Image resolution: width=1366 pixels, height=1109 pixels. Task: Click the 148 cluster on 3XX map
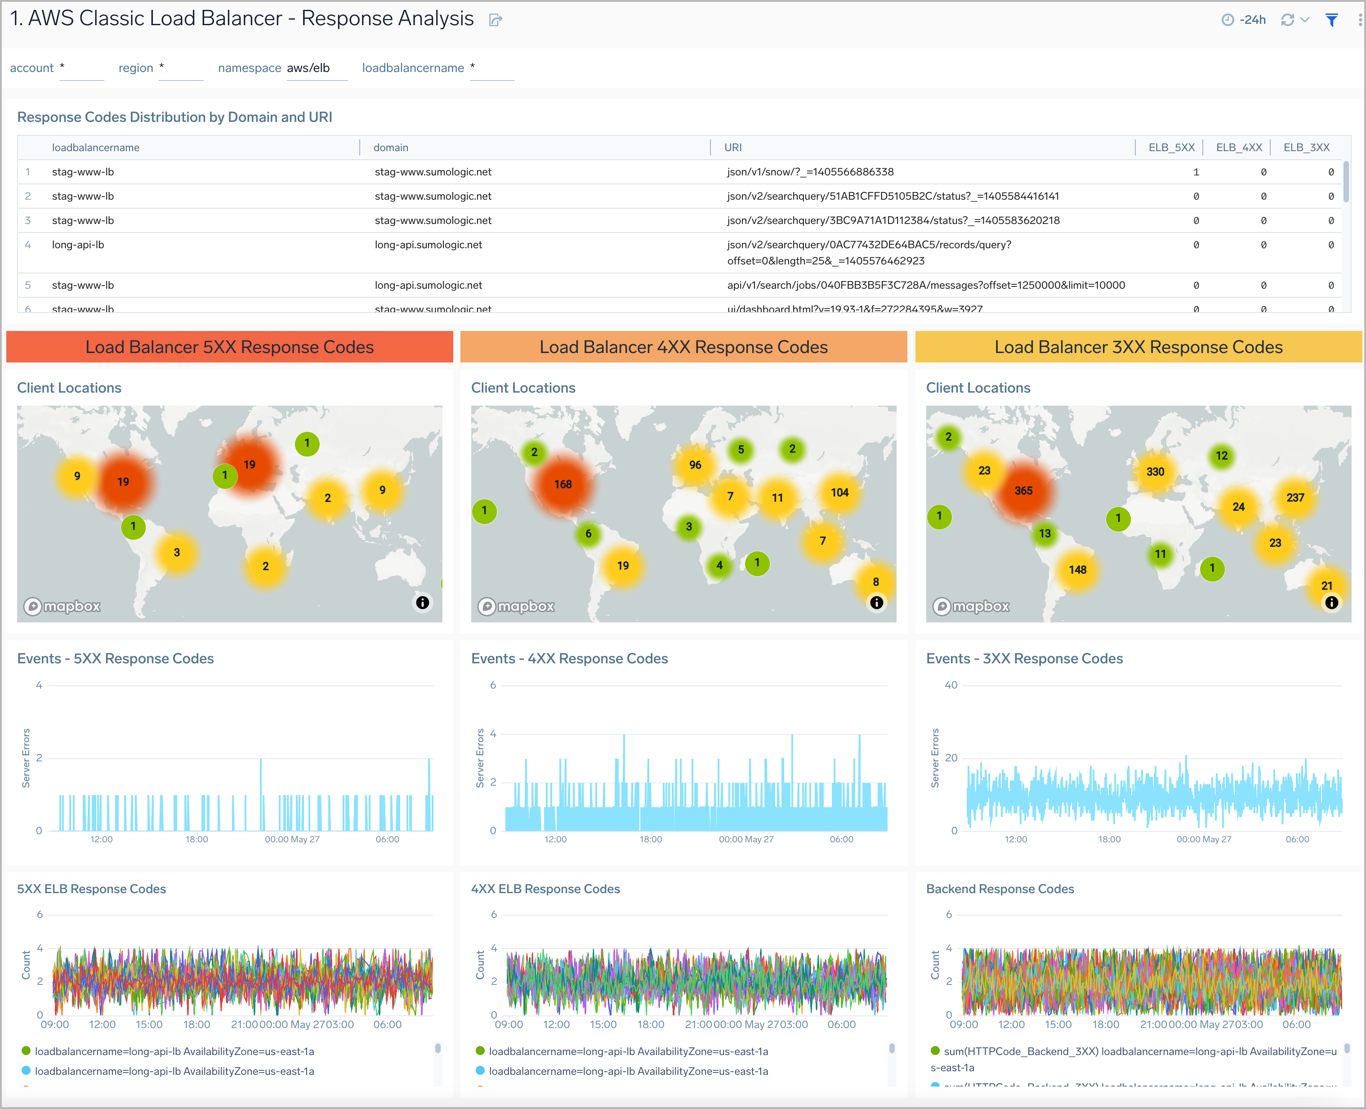tap(1077, 570)
